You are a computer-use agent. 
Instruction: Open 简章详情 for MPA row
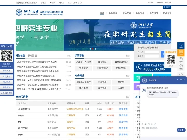click(123, 134)
